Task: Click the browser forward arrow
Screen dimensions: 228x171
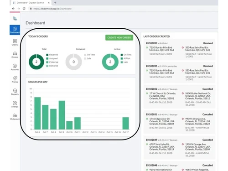Action: (19, 9)
